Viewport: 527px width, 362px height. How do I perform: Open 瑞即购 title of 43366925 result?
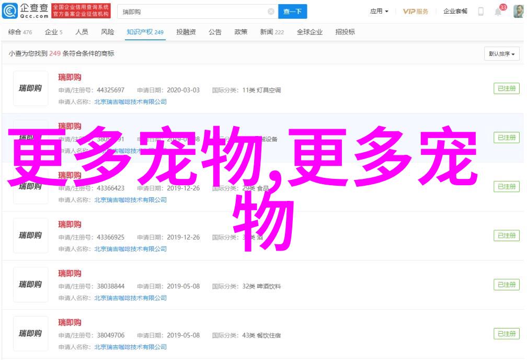(70, 224)
